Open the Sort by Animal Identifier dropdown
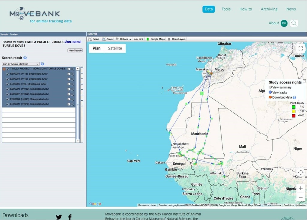This screenshot has height=220, width=307. coord(21,64)
